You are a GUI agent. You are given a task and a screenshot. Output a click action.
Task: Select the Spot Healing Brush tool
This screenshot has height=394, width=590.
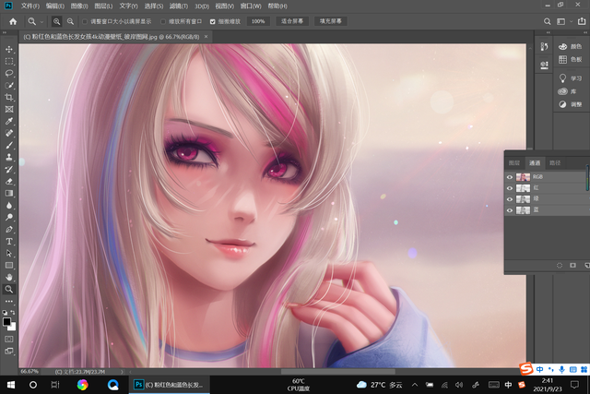tap(9, 134)
